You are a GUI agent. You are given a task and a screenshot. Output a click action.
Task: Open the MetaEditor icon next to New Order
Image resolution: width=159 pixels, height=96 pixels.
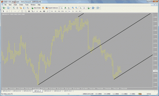pos(43,8)
